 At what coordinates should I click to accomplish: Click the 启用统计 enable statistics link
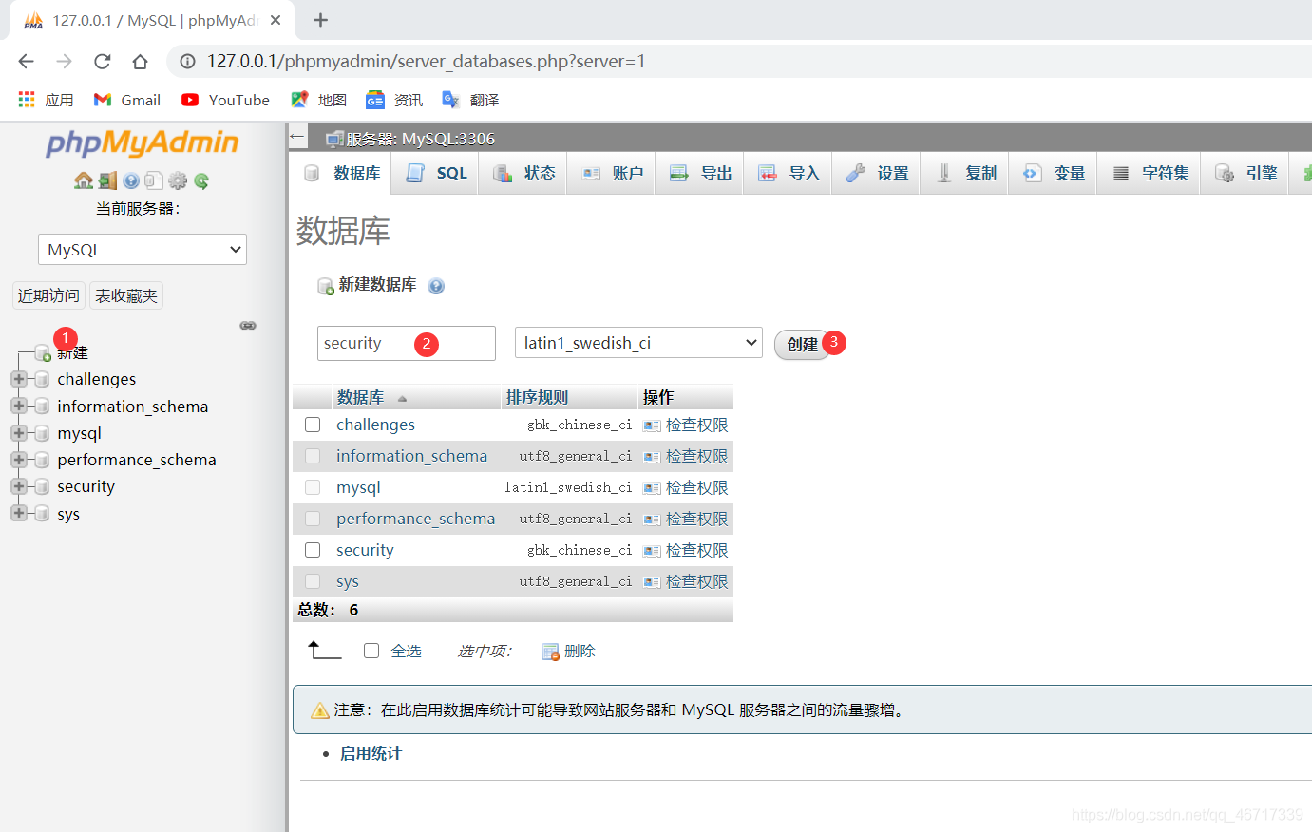tap(371, 753)
